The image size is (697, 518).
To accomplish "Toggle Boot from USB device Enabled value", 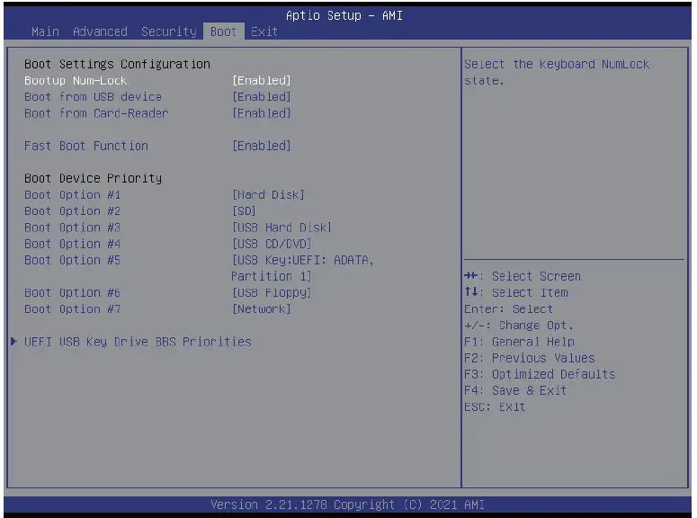I will (x=262, y=97).
